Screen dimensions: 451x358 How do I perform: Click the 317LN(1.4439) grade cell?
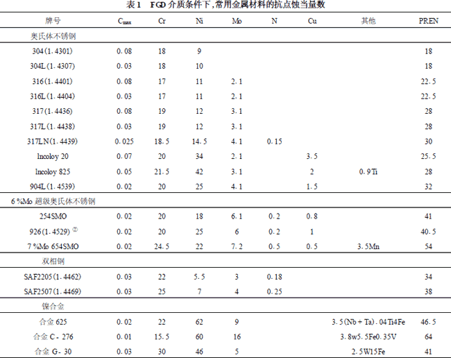(x=52, y=142)
